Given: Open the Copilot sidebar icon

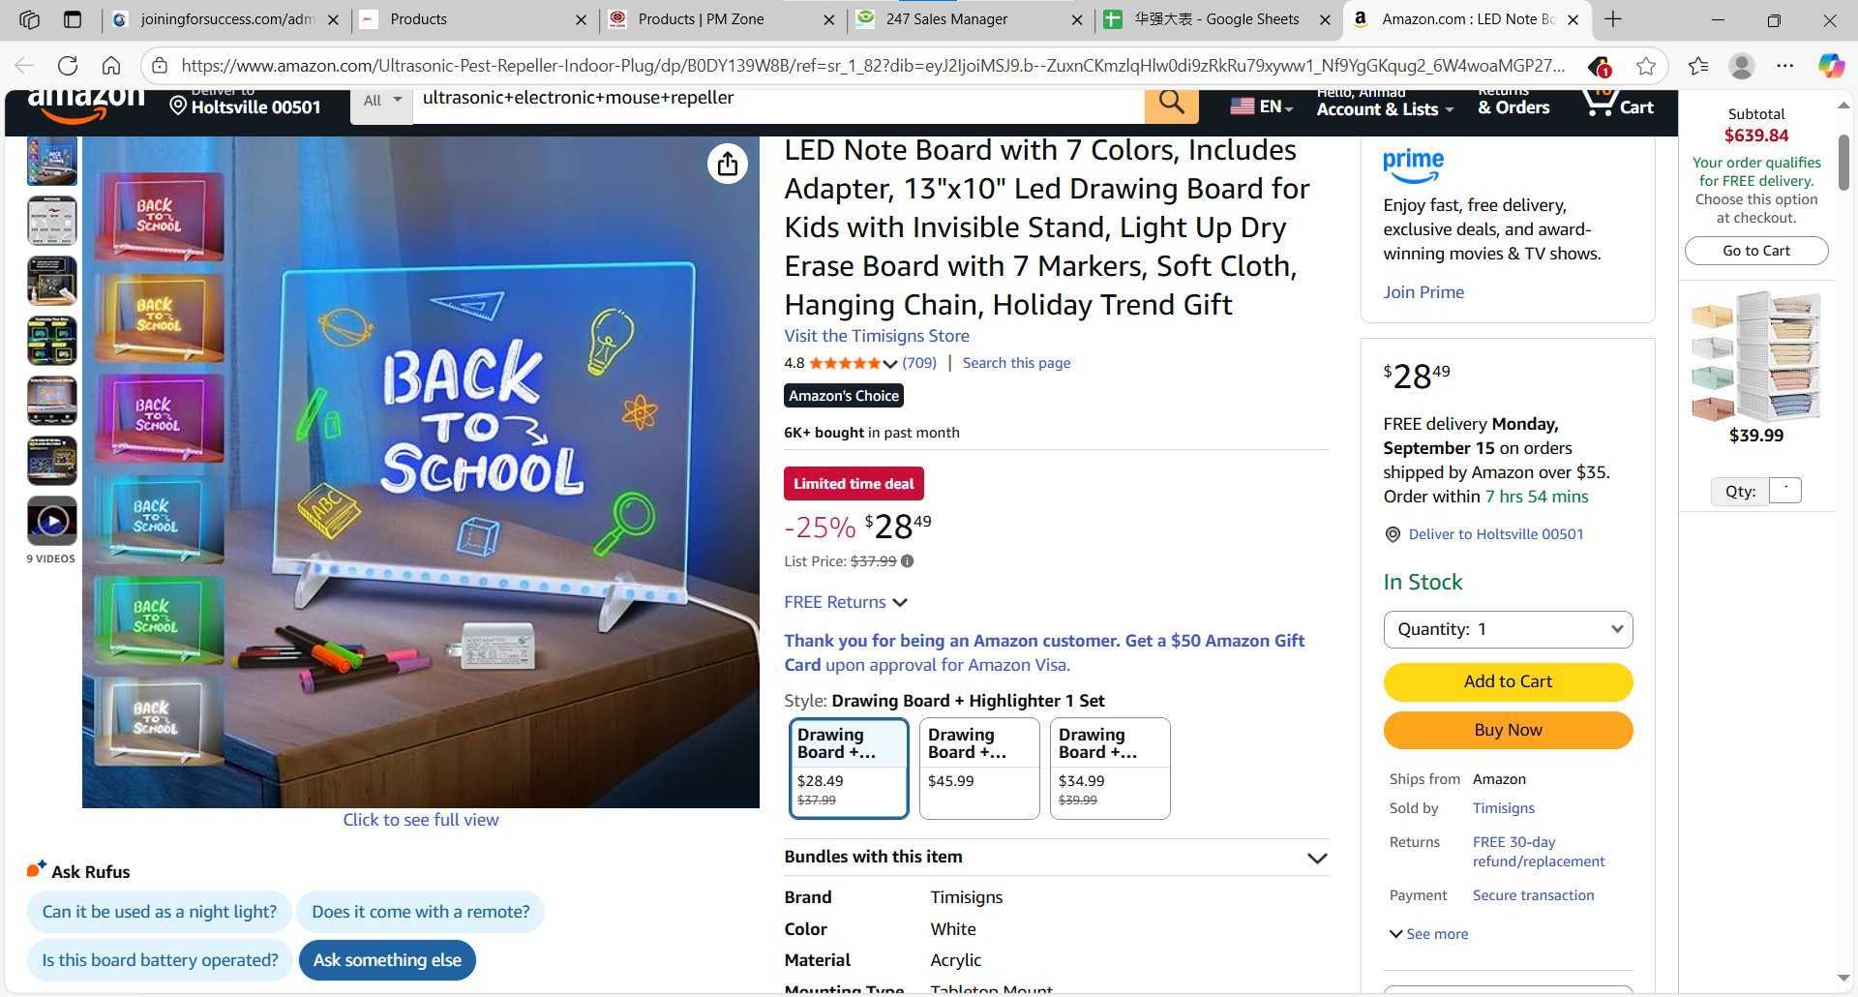Looking at the screenshot, I should coord(1831,66).
